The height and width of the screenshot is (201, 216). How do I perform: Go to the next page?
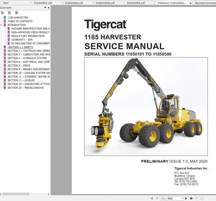[x=186, y=198]
